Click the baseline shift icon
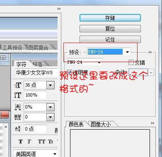162x157 pixels. (18, 129)
